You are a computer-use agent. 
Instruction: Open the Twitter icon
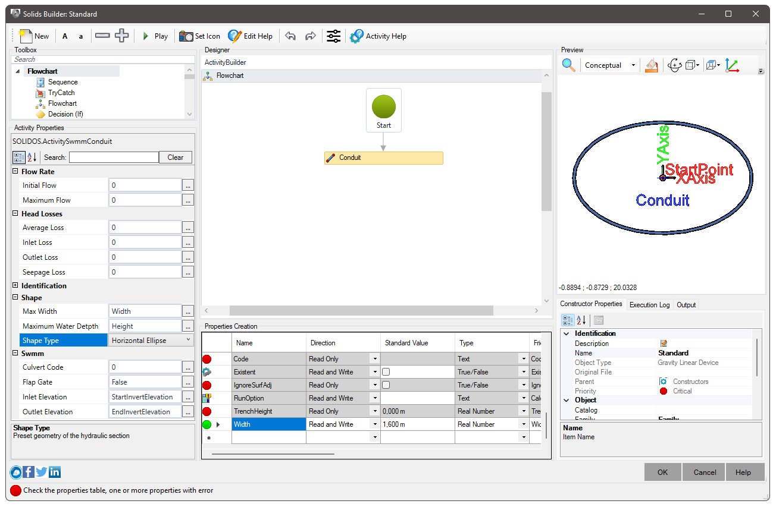click(42, 473)
